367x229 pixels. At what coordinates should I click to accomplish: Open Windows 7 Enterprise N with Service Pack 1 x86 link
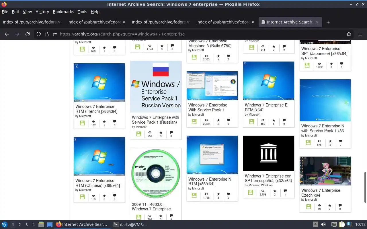pyautogui.click(x=323, y=129)
